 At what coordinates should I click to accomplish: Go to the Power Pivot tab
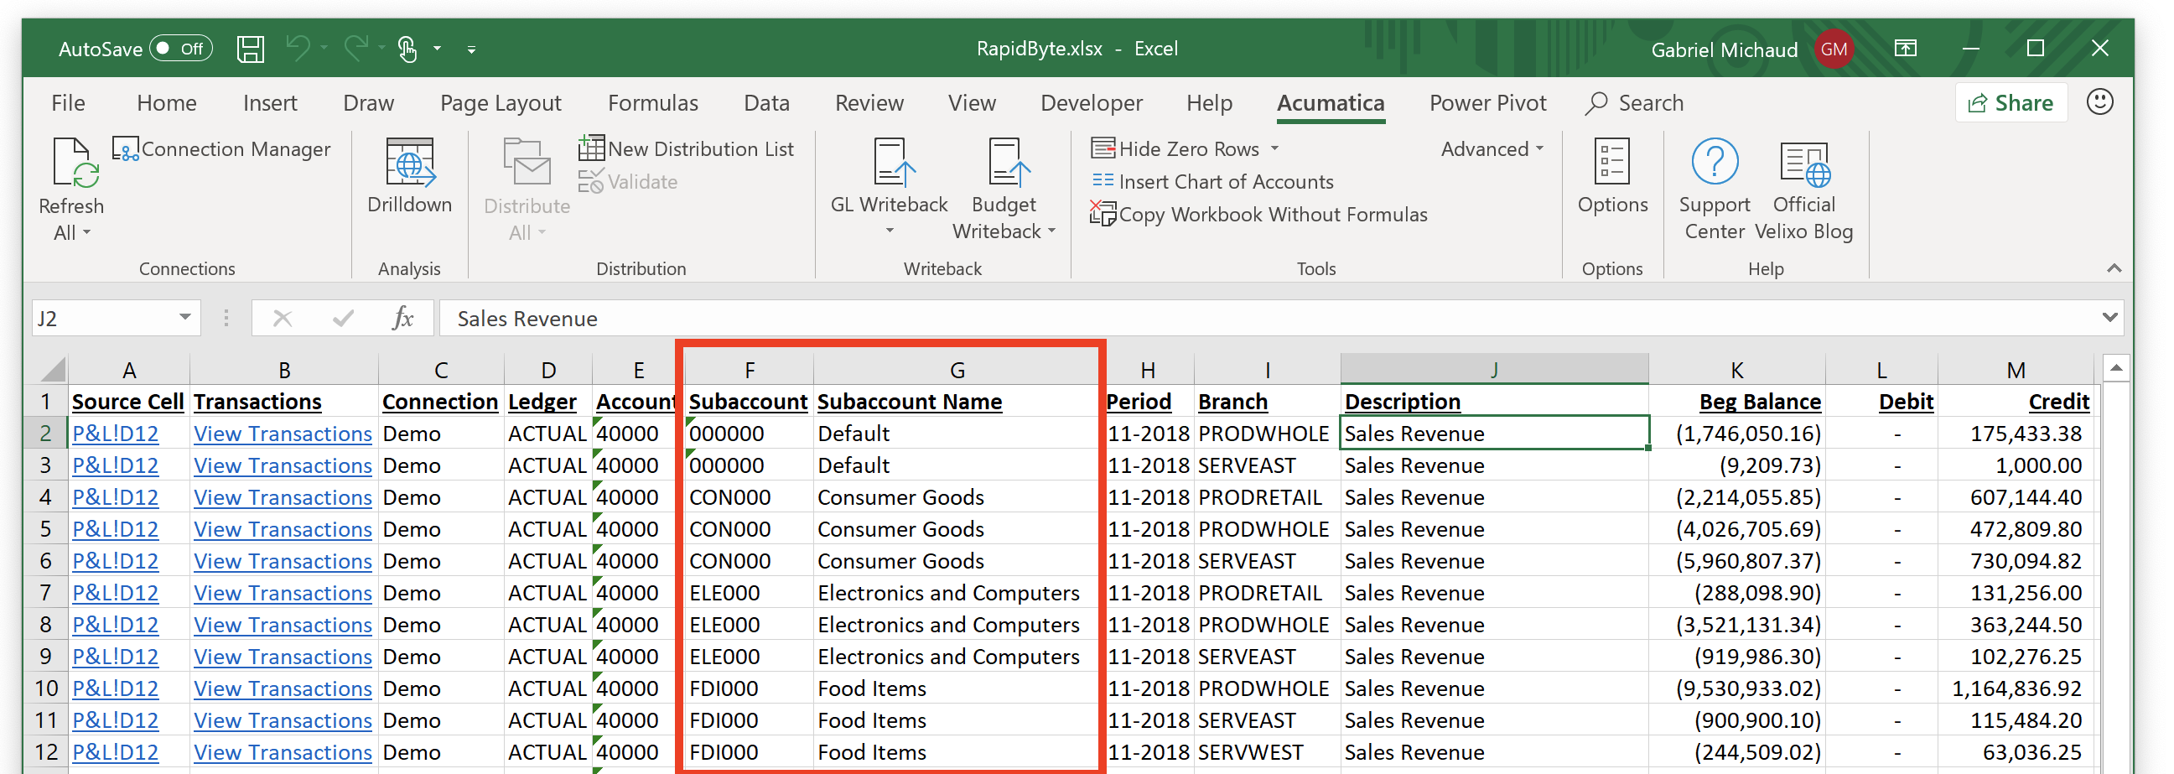click(x=1488, y=103)
